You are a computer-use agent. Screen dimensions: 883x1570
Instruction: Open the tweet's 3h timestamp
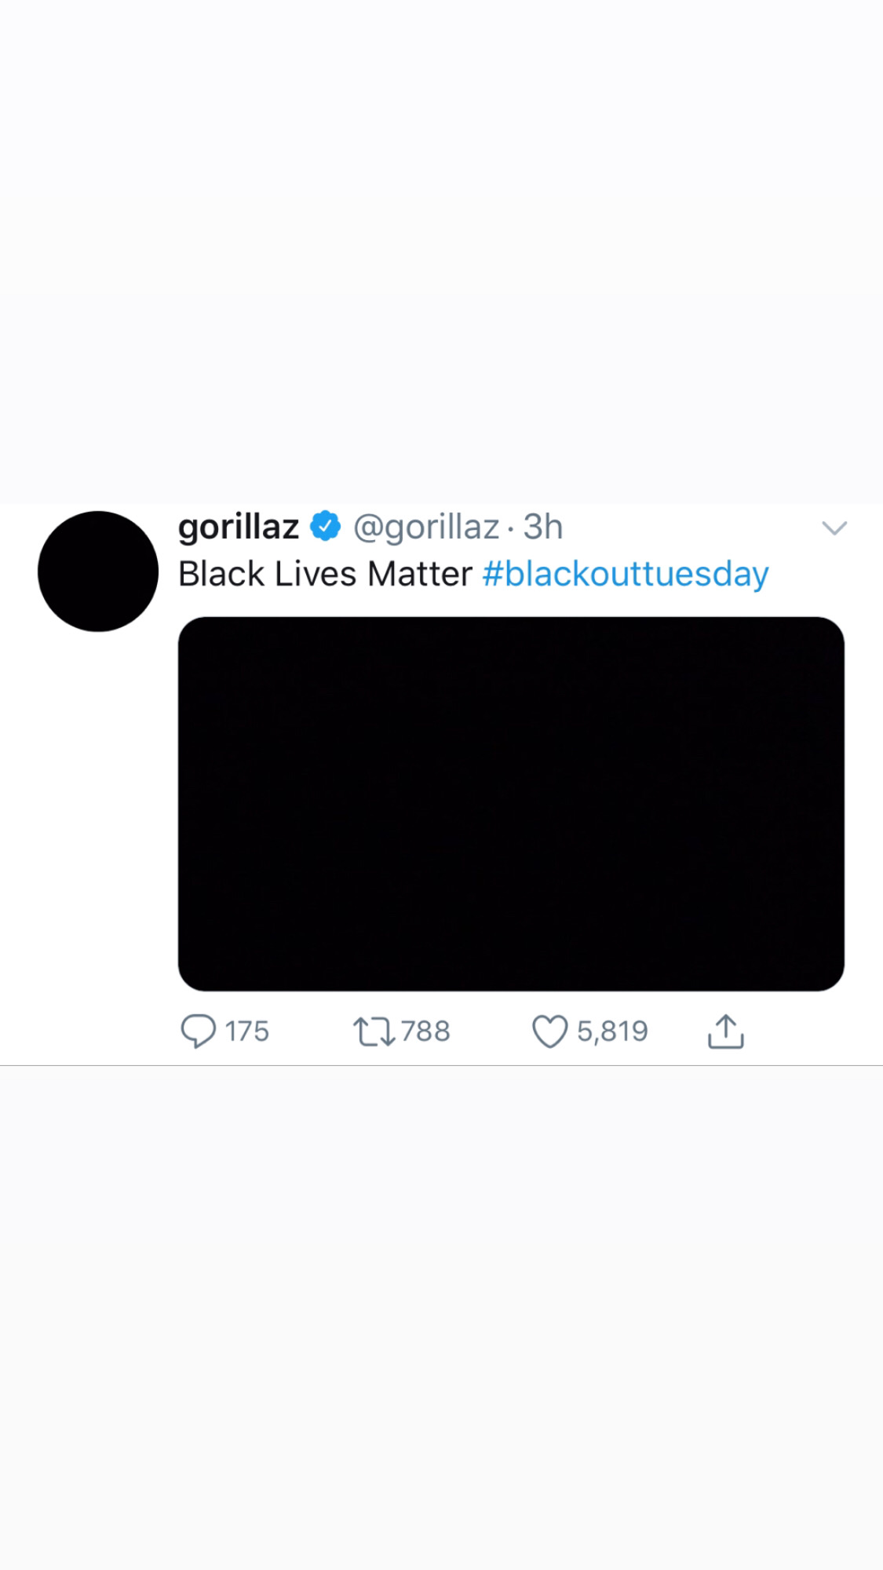pos(543,527)
